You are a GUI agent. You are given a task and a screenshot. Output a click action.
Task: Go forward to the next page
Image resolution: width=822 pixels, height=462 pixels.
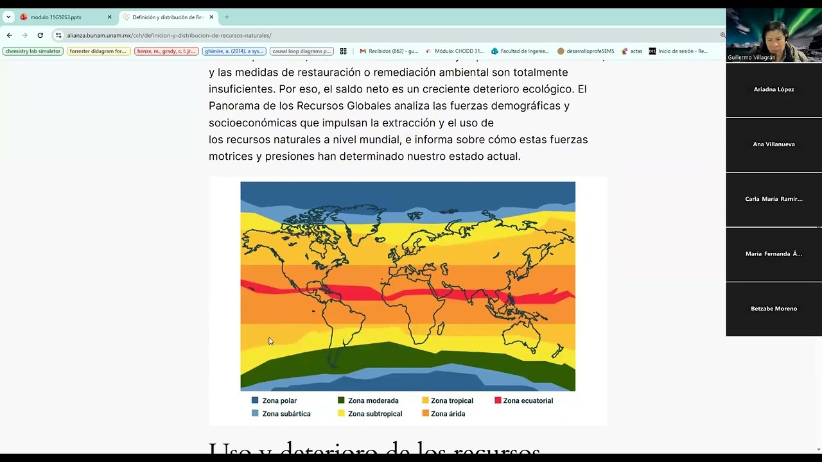click(x=24, y=35)
